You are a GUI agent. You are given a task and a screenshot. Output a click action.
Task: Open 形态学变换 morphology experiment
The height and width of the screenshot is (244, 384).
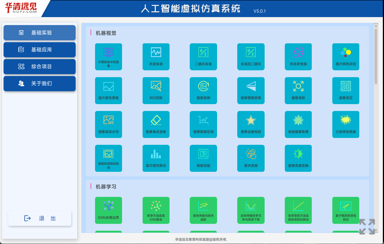[298, 57]
